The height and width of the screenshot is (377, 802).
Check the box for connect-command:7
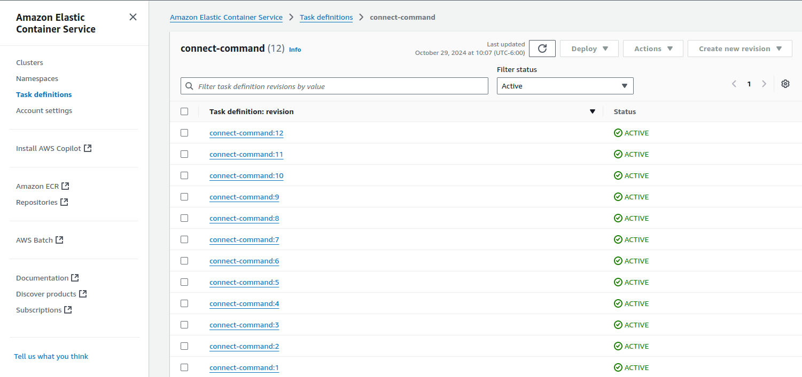pos(184,239)
